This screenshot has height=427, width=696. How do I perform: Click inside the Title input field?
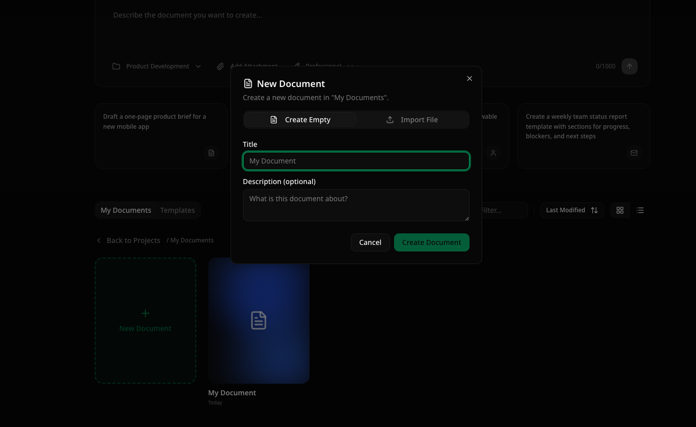(x=356, y=161)
